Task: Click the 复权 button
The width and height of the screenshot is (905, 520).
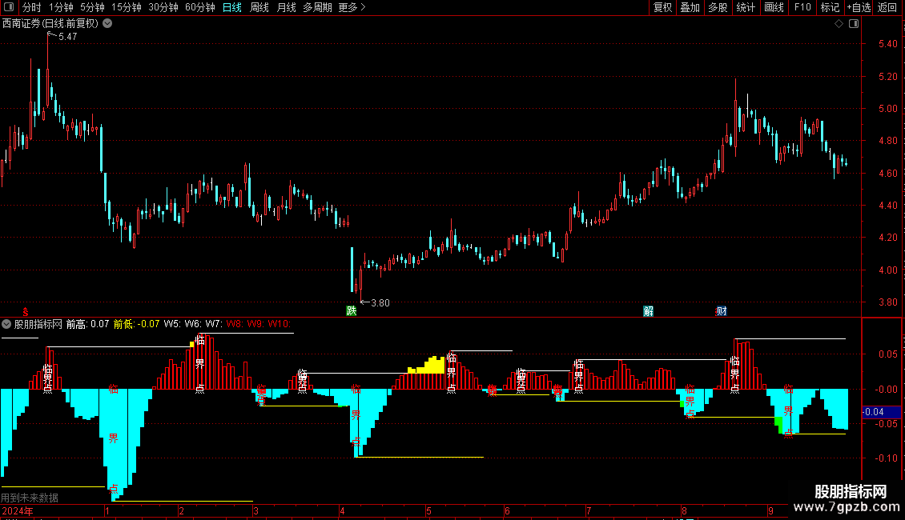Action: coord(662,7)
